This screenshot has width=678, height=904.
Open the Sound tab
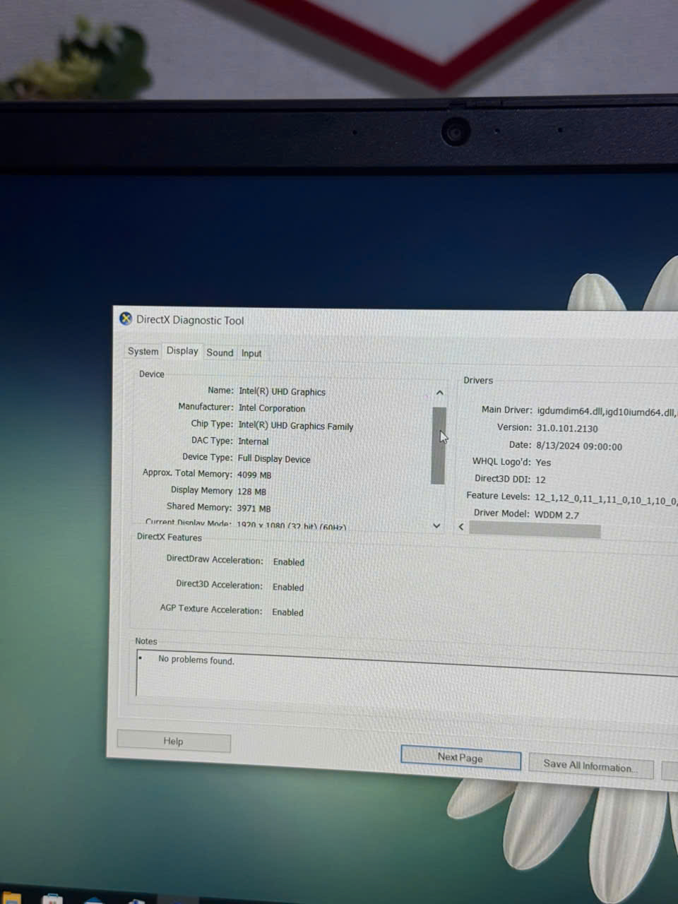[x=220, y=352]
